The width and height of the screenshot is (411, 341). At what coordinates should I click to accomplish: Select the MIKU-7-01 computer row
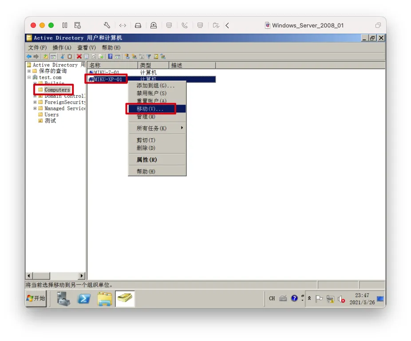(152, 72)
